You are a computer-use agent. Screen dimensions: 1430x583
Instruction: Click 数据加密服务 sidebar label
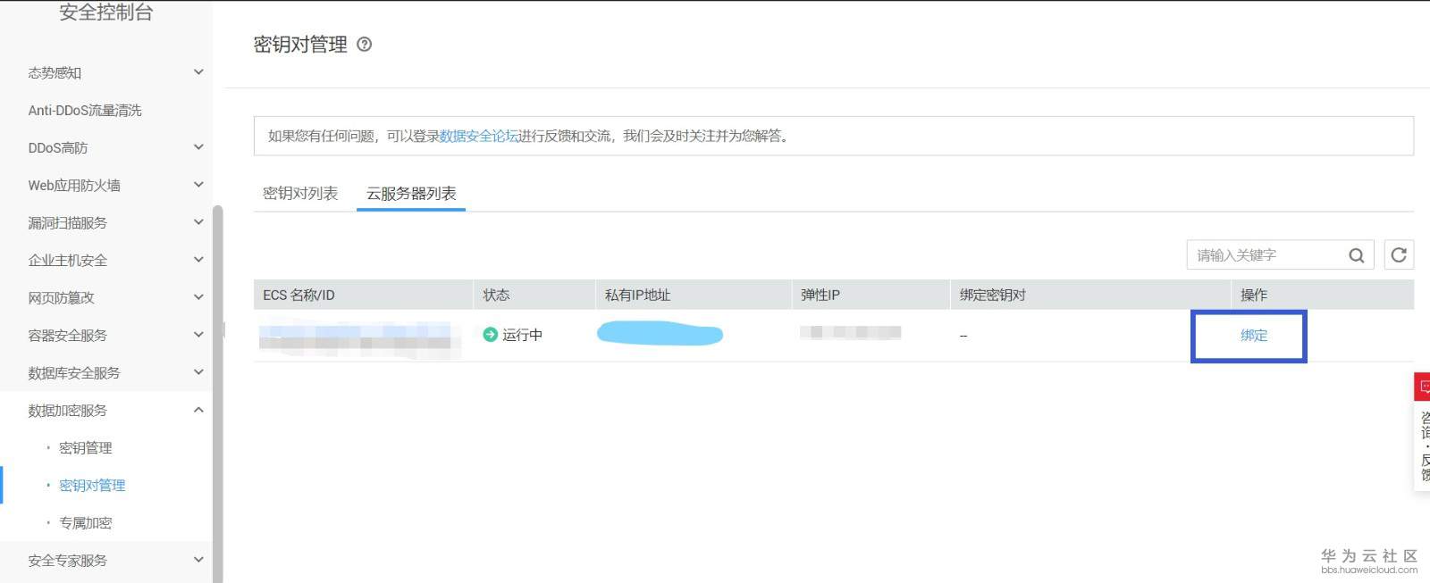pyautogui.click(x=67, y=411)
